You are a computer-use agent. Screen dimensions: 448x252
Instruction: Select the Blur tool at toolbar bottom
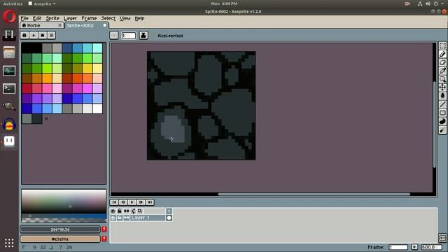(x=442, y=130)
